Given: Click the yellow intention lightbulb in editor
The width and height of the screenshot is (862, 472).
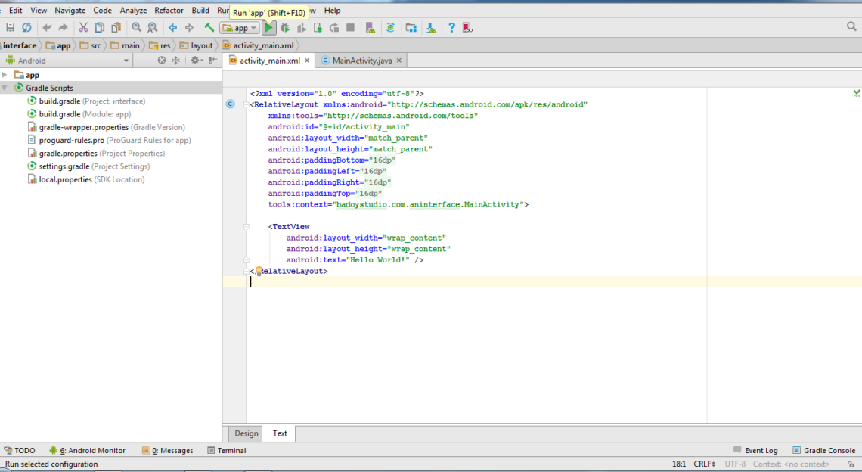Looking at the screenshot, I should click(259, 271).
